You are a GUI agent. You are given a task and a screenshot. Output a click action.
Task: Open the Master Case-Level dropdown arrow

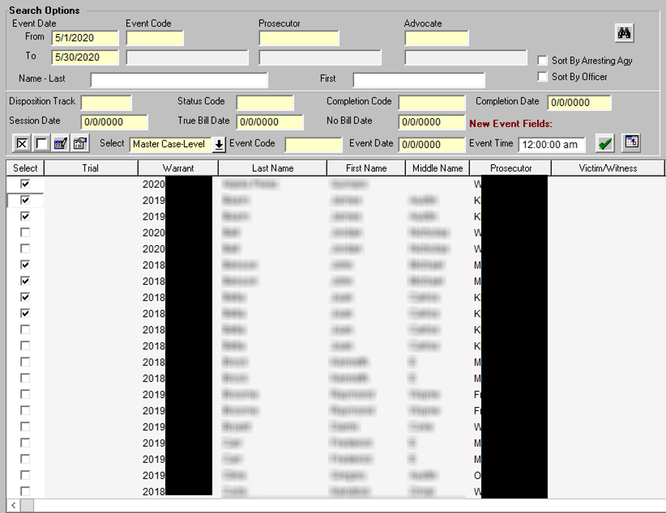pos(219,144)
